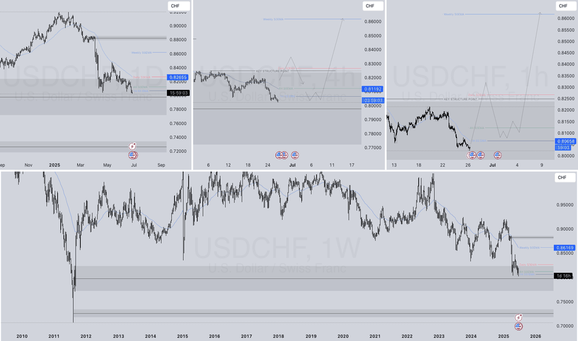Click 0.77000 on the 4h chart price axis
Screen dimensions: 578x341
pos(373,148)
